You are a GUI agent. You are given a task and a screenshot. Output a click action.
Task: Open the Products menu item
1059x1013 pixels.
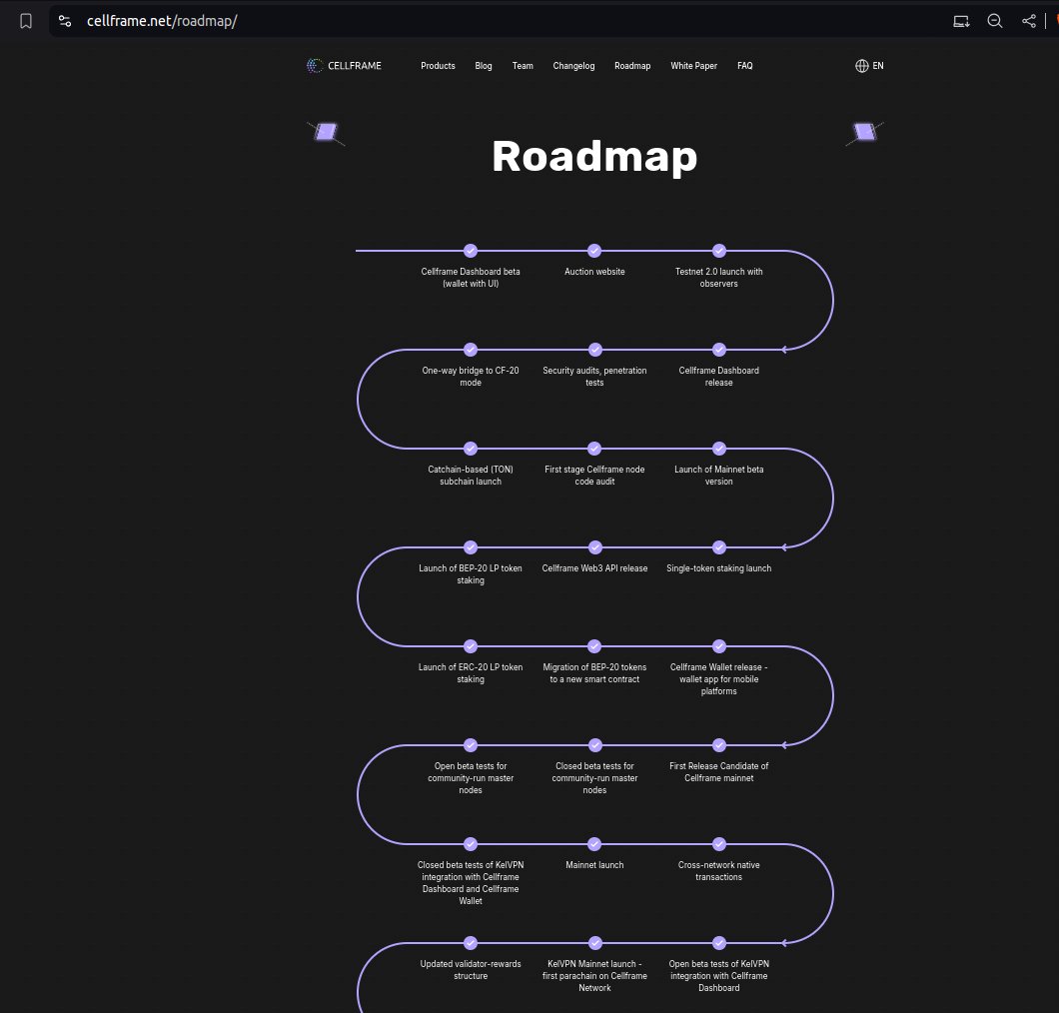click(x=438, y=66)
